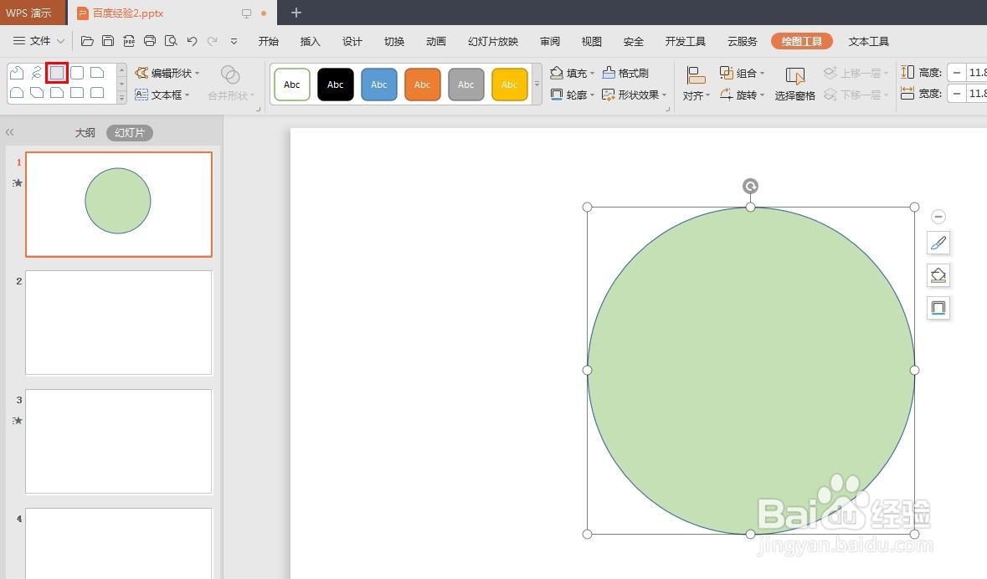
Task: Collapse the floating toolbar minus button
Action: (x=938, y=217)
